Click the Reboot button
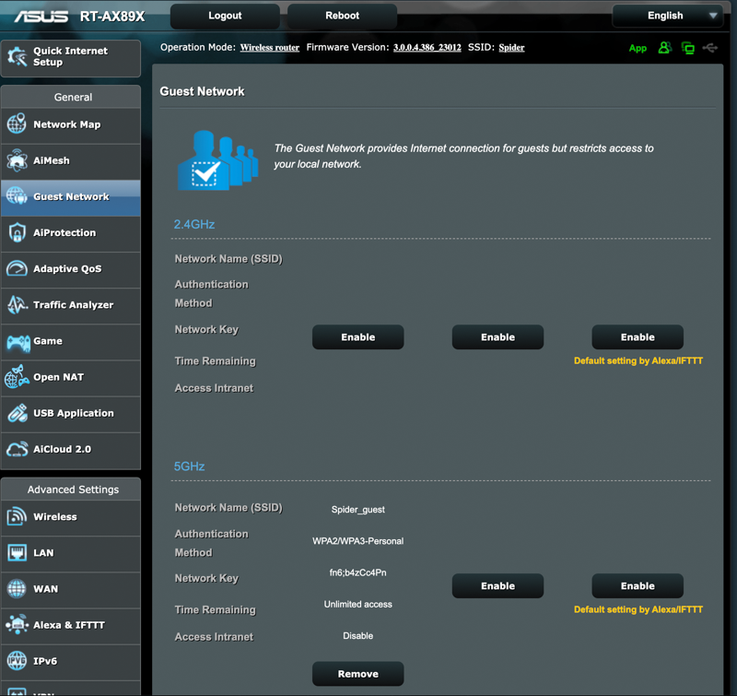This screenshot has height=696, width=737. click(x=342, y=16)
